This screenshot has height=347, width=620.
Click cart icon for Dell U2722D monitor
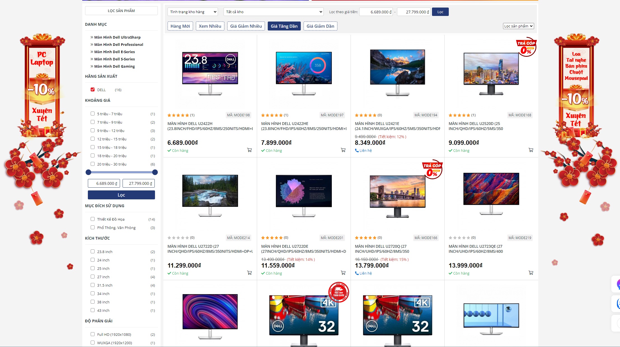click(x=249, y=273)
